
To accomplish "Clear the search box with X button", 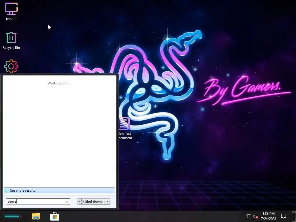I will [x=67, y=201].
